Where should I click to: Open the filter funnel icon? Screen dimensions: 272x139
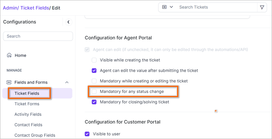coord(262,7)
